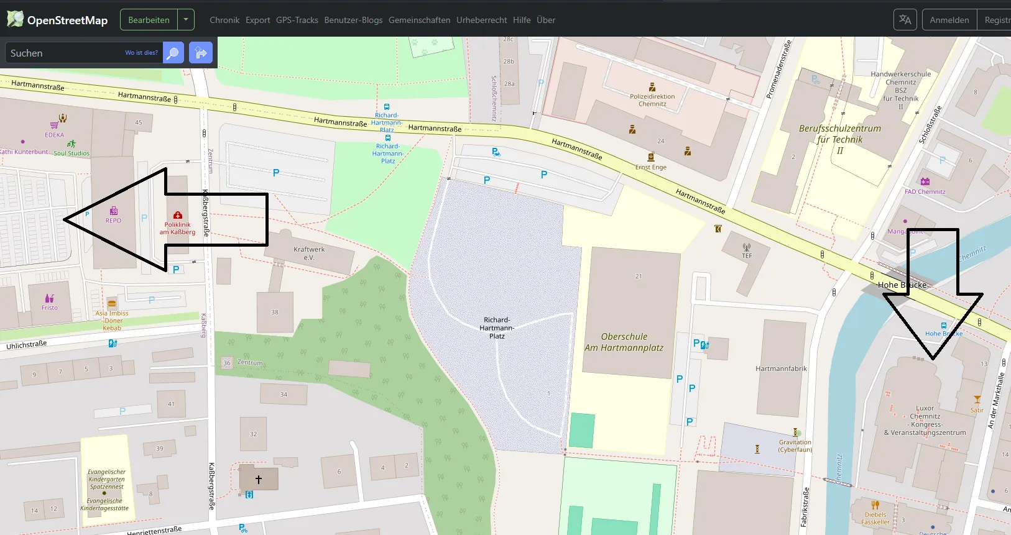Go to GPS-Tracks page
The height and width of the screenshot is (535, 1011).
coord(297,20)
